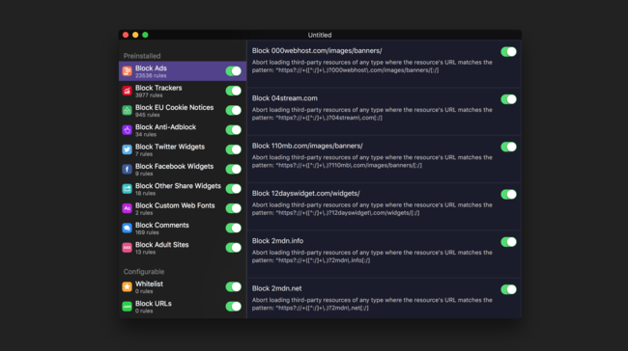Image resolution: width=628 pixels, height=351 pixels.
Task: Open the Block Comments rule list
Action: [183, 228]
